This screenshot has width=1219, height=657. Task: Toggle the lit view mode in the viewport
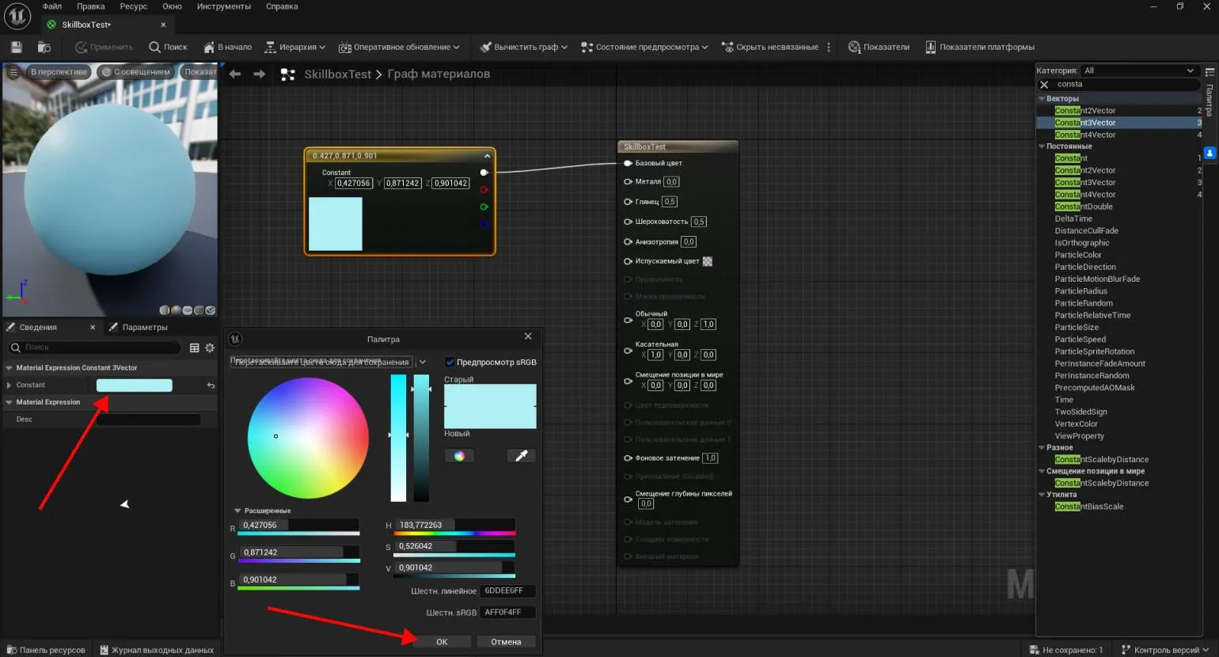coord(135,72)
